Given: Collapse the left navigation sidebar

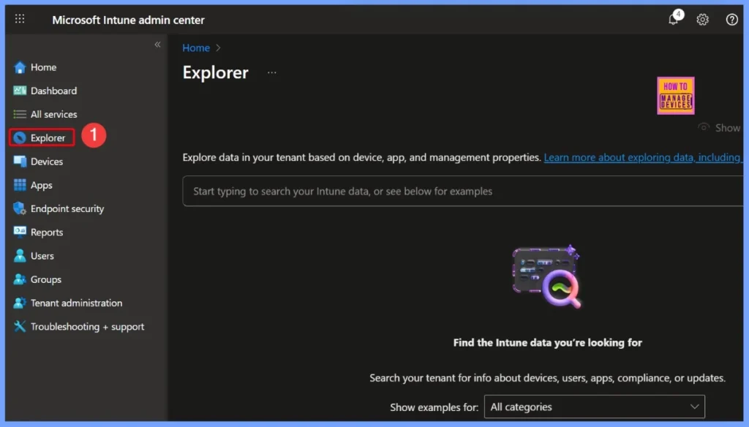Looking at the screenshot, I should 158,45.
